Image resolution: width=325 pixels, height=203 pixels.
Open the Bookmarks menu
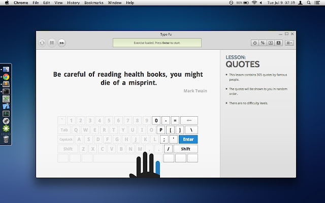pos(93,3)
